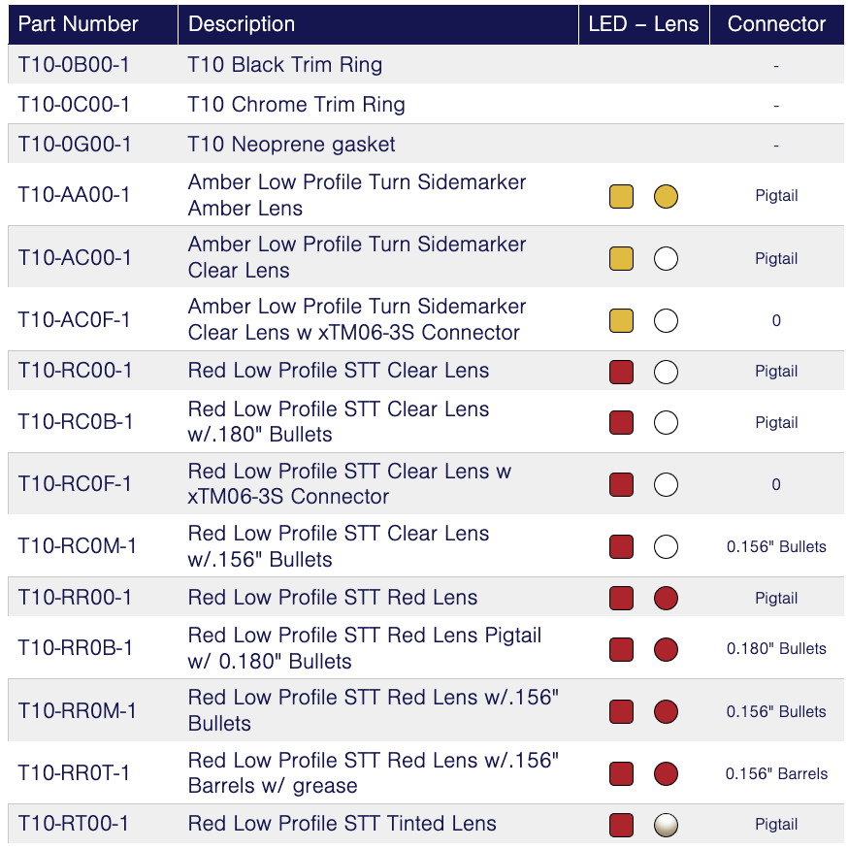Image resolution: width=848 pixels, height=849 pixels.
Task: Click clear lens circle for T10-AC00-1
Action: coord(666,258)
